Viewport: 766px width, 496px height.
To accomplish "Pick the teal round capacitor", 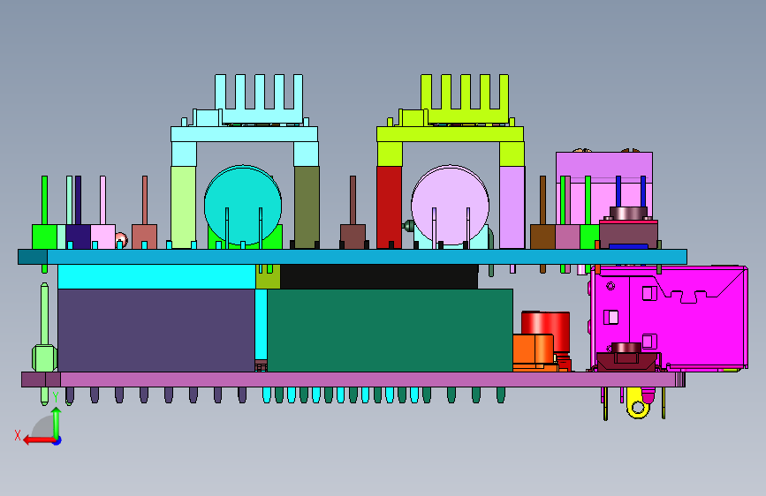I will coord(243,205).
